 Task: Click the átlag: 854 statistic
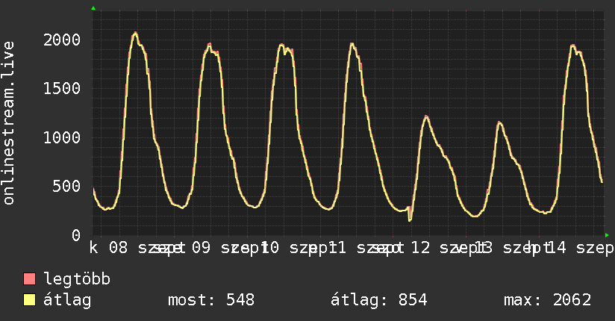(x=379, y=300)
